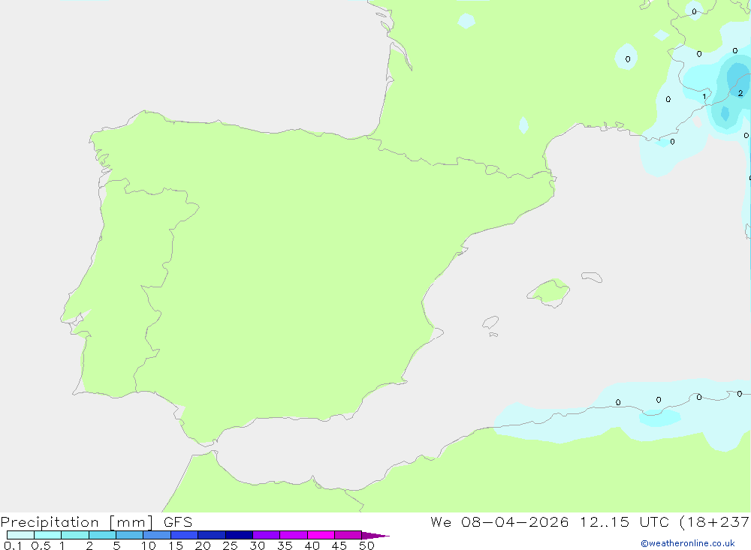Click the 0.1–0.5 mm palest cyan legend swatch

20,535
